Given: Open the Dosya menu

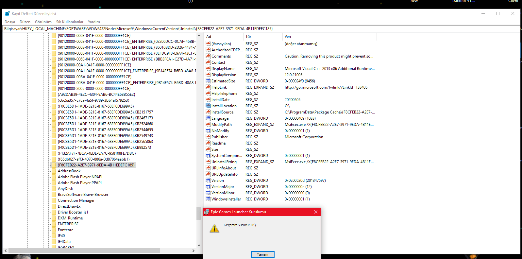Looking at the screenshot, I should [x=10, y=22].
